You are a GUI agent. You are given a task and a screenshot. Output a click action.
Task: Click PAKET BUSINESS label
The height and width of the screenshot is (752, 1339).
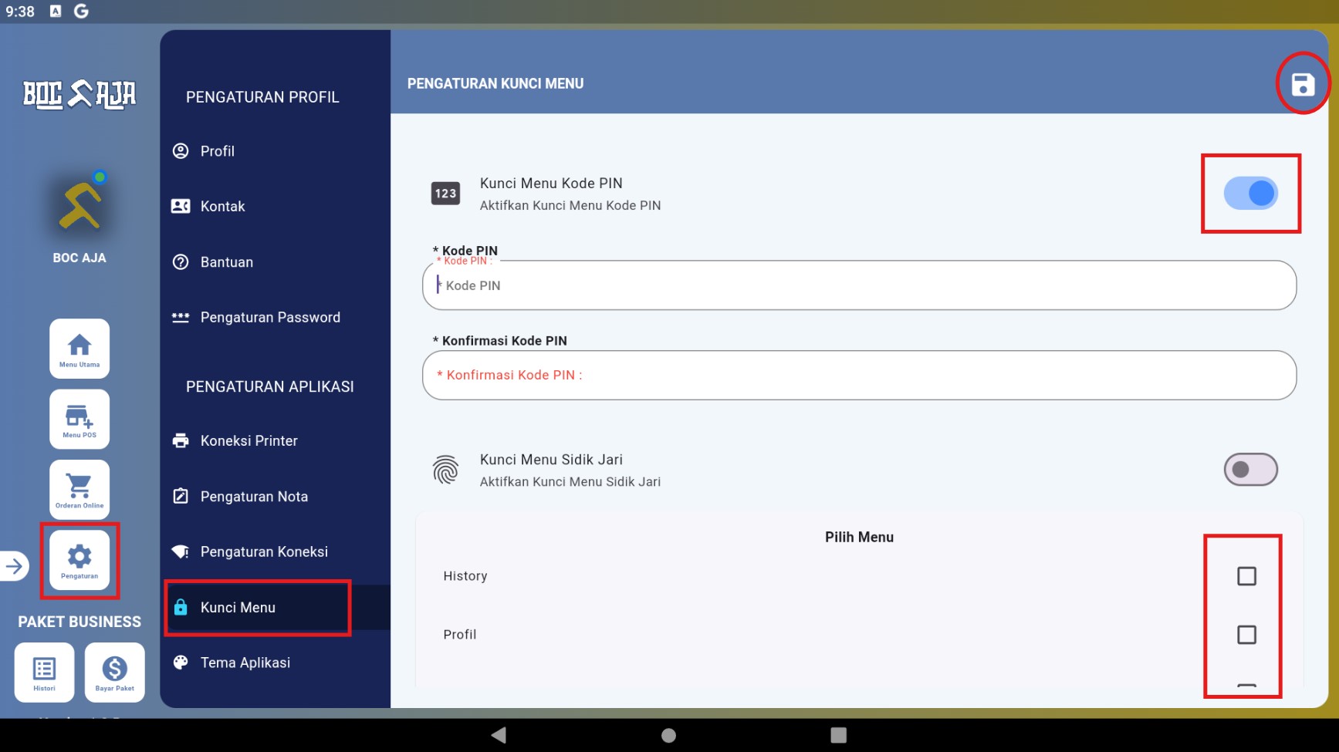(x=79, y=622)
